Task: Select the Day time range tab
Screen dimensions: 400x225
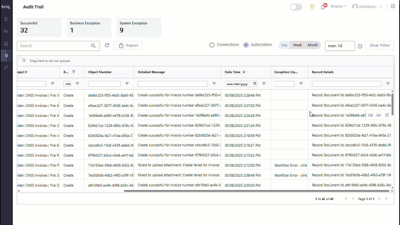Action: (x=284, y=45)
